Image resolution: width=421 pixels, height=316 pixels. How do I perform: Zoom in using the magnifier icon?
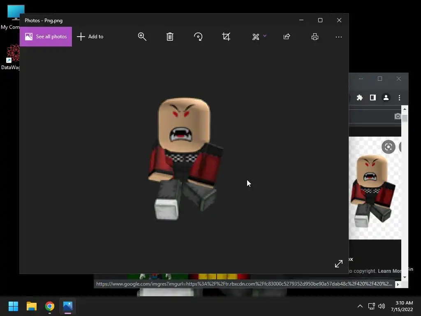click(x=142, y=37)
